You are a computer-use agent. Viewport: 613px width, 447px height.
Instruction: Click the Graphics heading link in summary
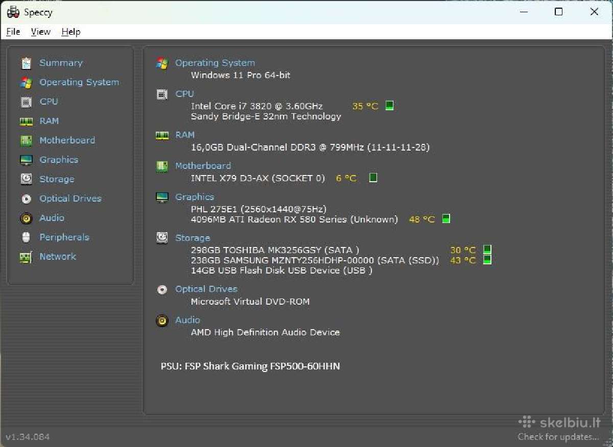(x=195, y=197)
